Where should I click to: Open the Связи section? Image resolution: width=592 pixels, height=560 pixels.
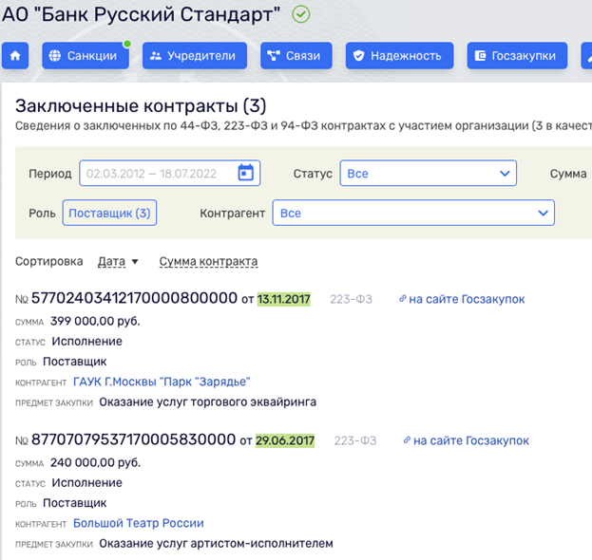tap(296, 56)
